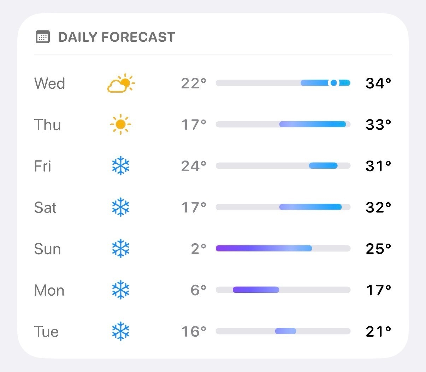This screenshot has height=372, width=426.
Task: Click Monday's snowflake icon
Action: coord(120,290)
